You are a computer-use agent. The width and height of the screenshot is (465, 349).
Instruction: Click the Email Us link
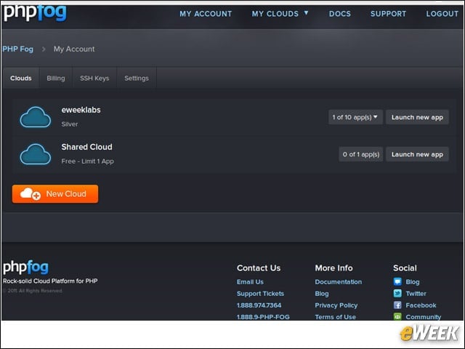(x=250, y=281)
